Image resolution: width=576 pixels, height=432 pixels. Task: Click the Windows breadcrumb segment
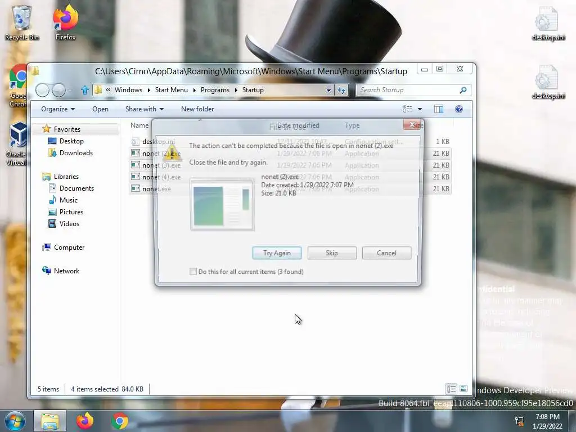(128, 90)
